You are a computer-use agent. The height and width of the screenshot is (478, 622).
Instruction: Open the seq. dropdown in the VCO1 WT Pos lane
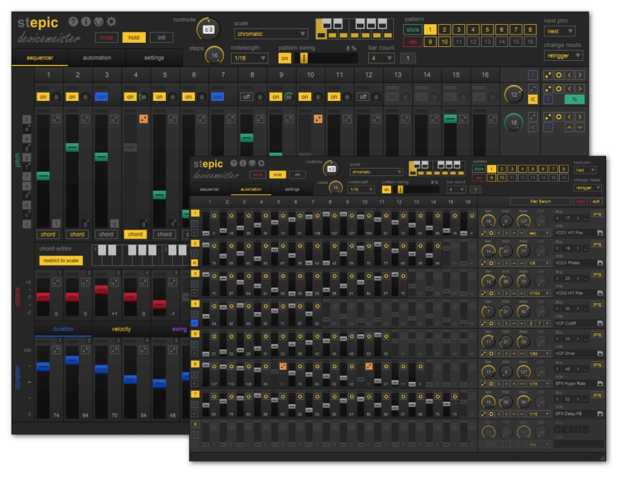point(538,233)
